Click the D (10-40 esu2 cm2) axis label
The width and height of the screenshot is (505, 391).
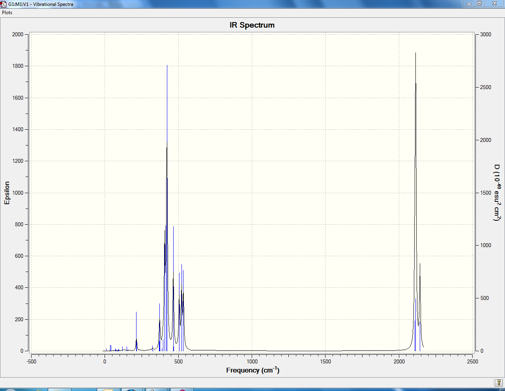click(x=498, y=193)
